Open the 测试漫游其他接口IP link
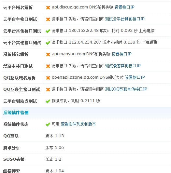Viewport: 171px width, 173px height. [x=123, y=66]
